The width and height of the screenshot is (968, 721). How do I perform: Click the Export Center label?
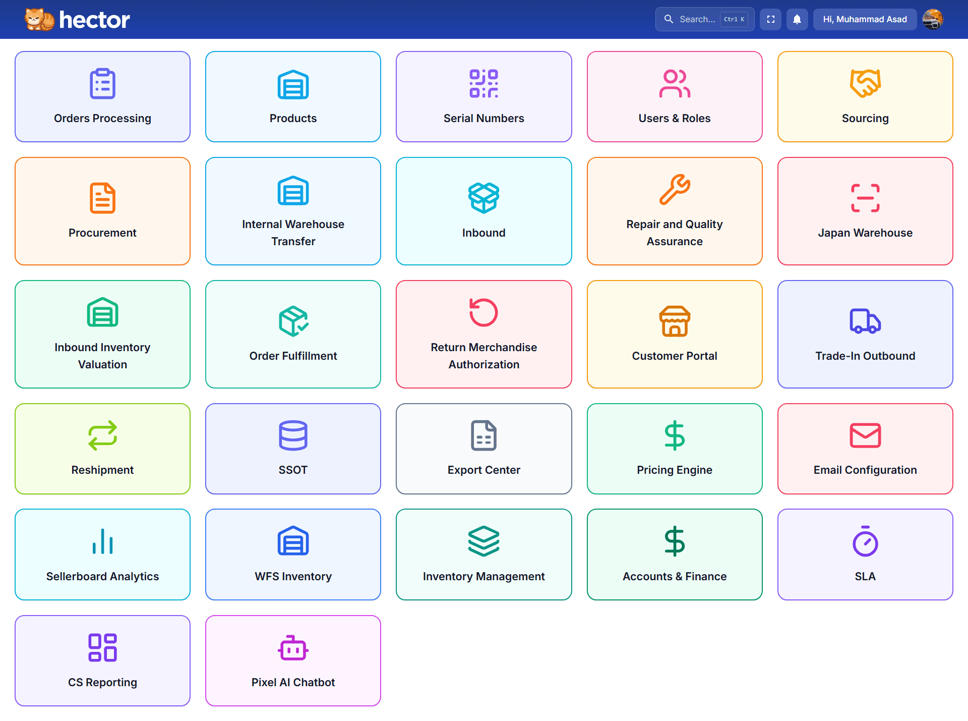(483, 470)
